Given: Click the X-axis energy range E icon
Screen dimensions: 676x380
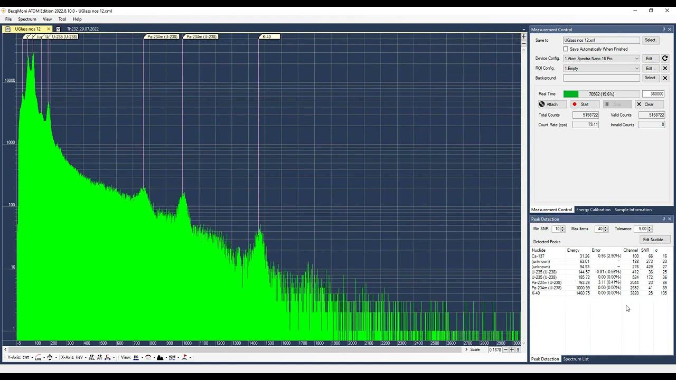Looking at the screenshot, I should point(107,357).
